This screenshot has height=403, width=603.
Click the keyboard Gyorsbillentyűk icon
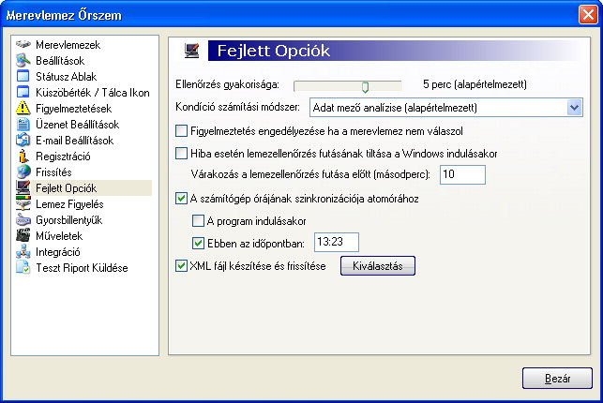pyautogui.click(x=23, y=219)
